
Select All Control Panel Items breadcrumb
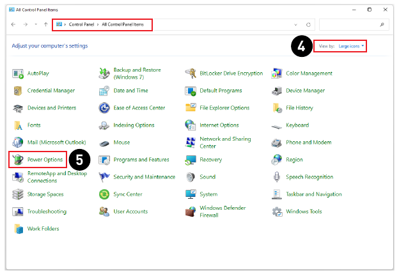pyautogui.click(x=123, y=24)
